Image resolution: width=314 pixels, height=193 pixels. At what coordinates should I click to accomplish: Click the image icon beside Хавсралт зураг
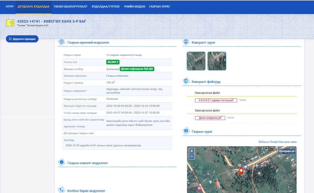pyautogui.click(x=186, y=42)
